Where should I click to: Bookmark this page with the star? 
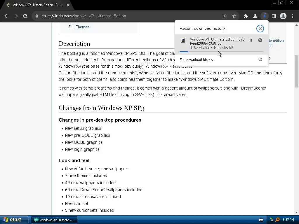(x=234, y=16)
